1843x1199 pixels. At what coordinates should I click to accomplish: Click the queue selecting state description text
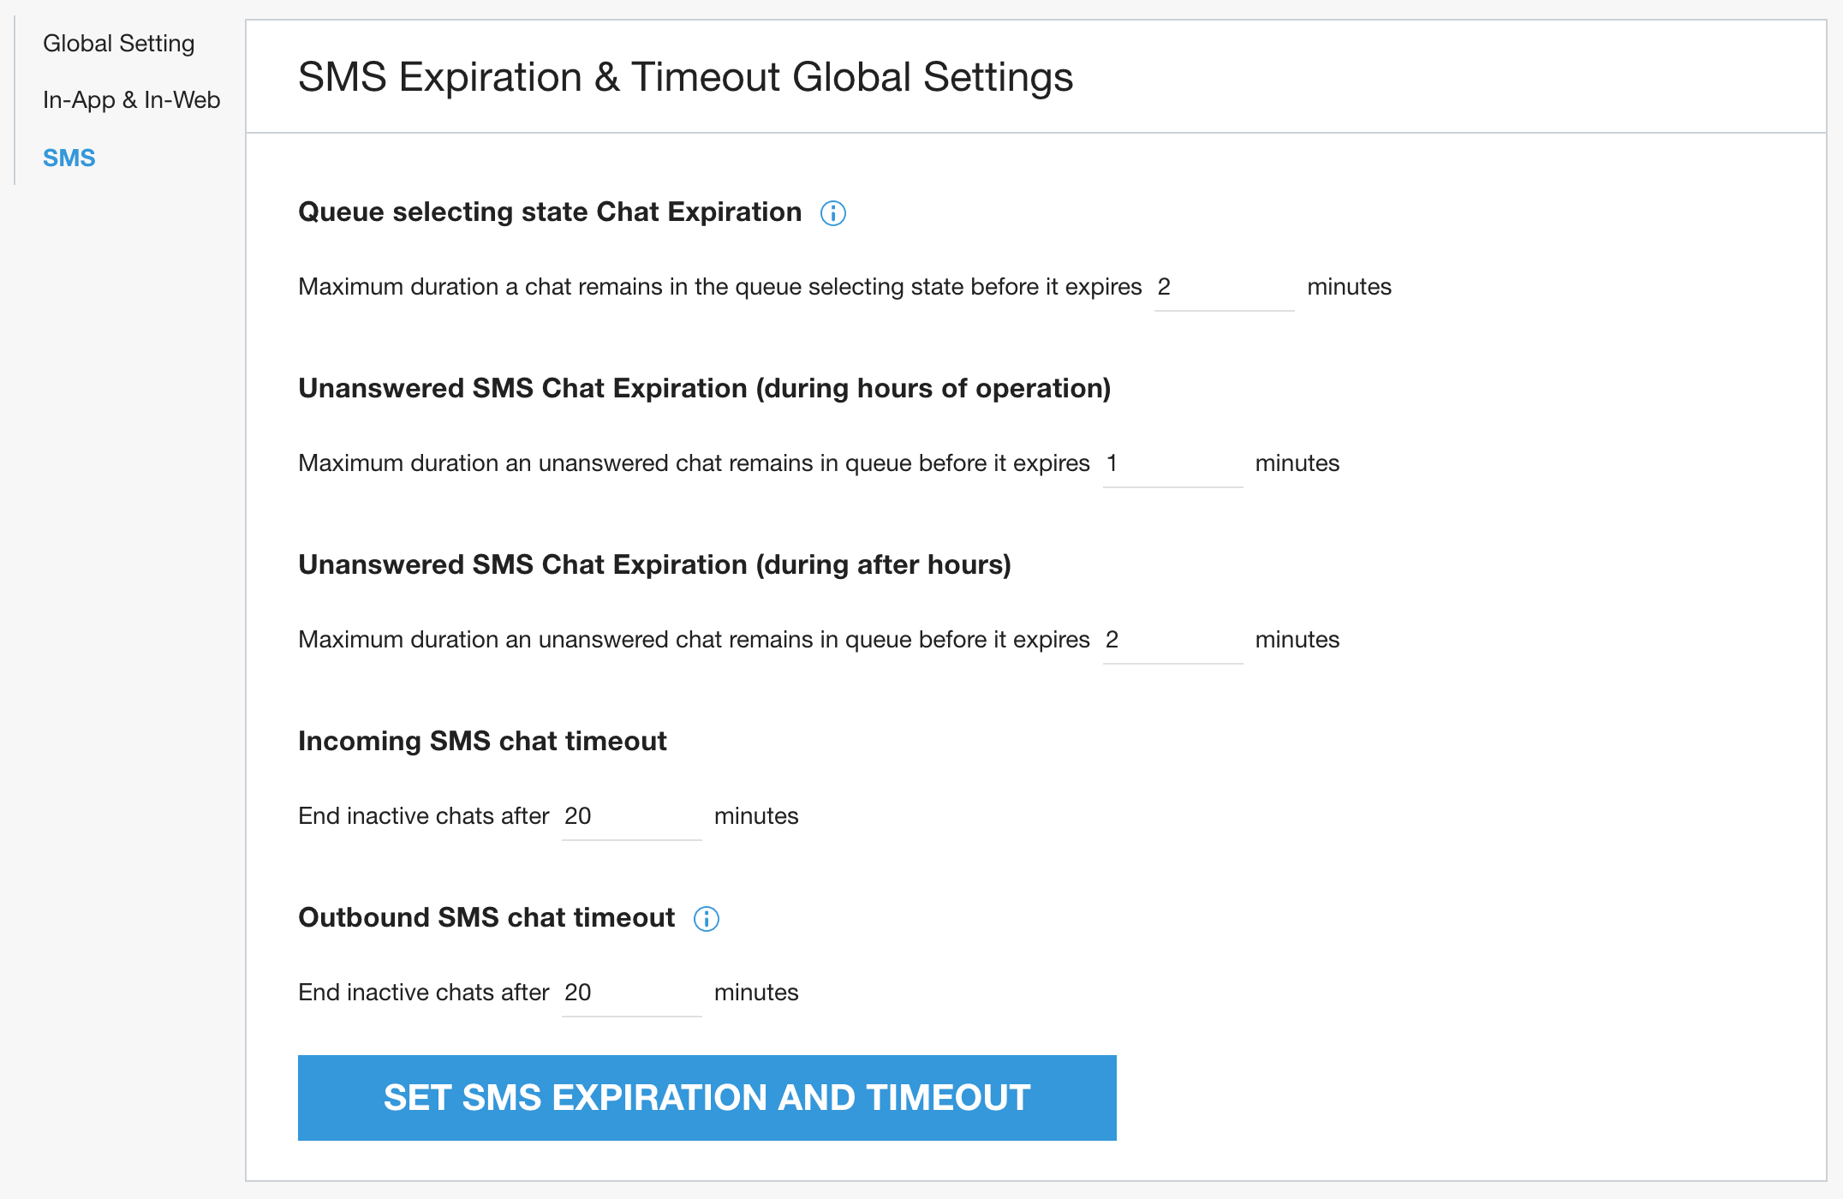point(719,287)
